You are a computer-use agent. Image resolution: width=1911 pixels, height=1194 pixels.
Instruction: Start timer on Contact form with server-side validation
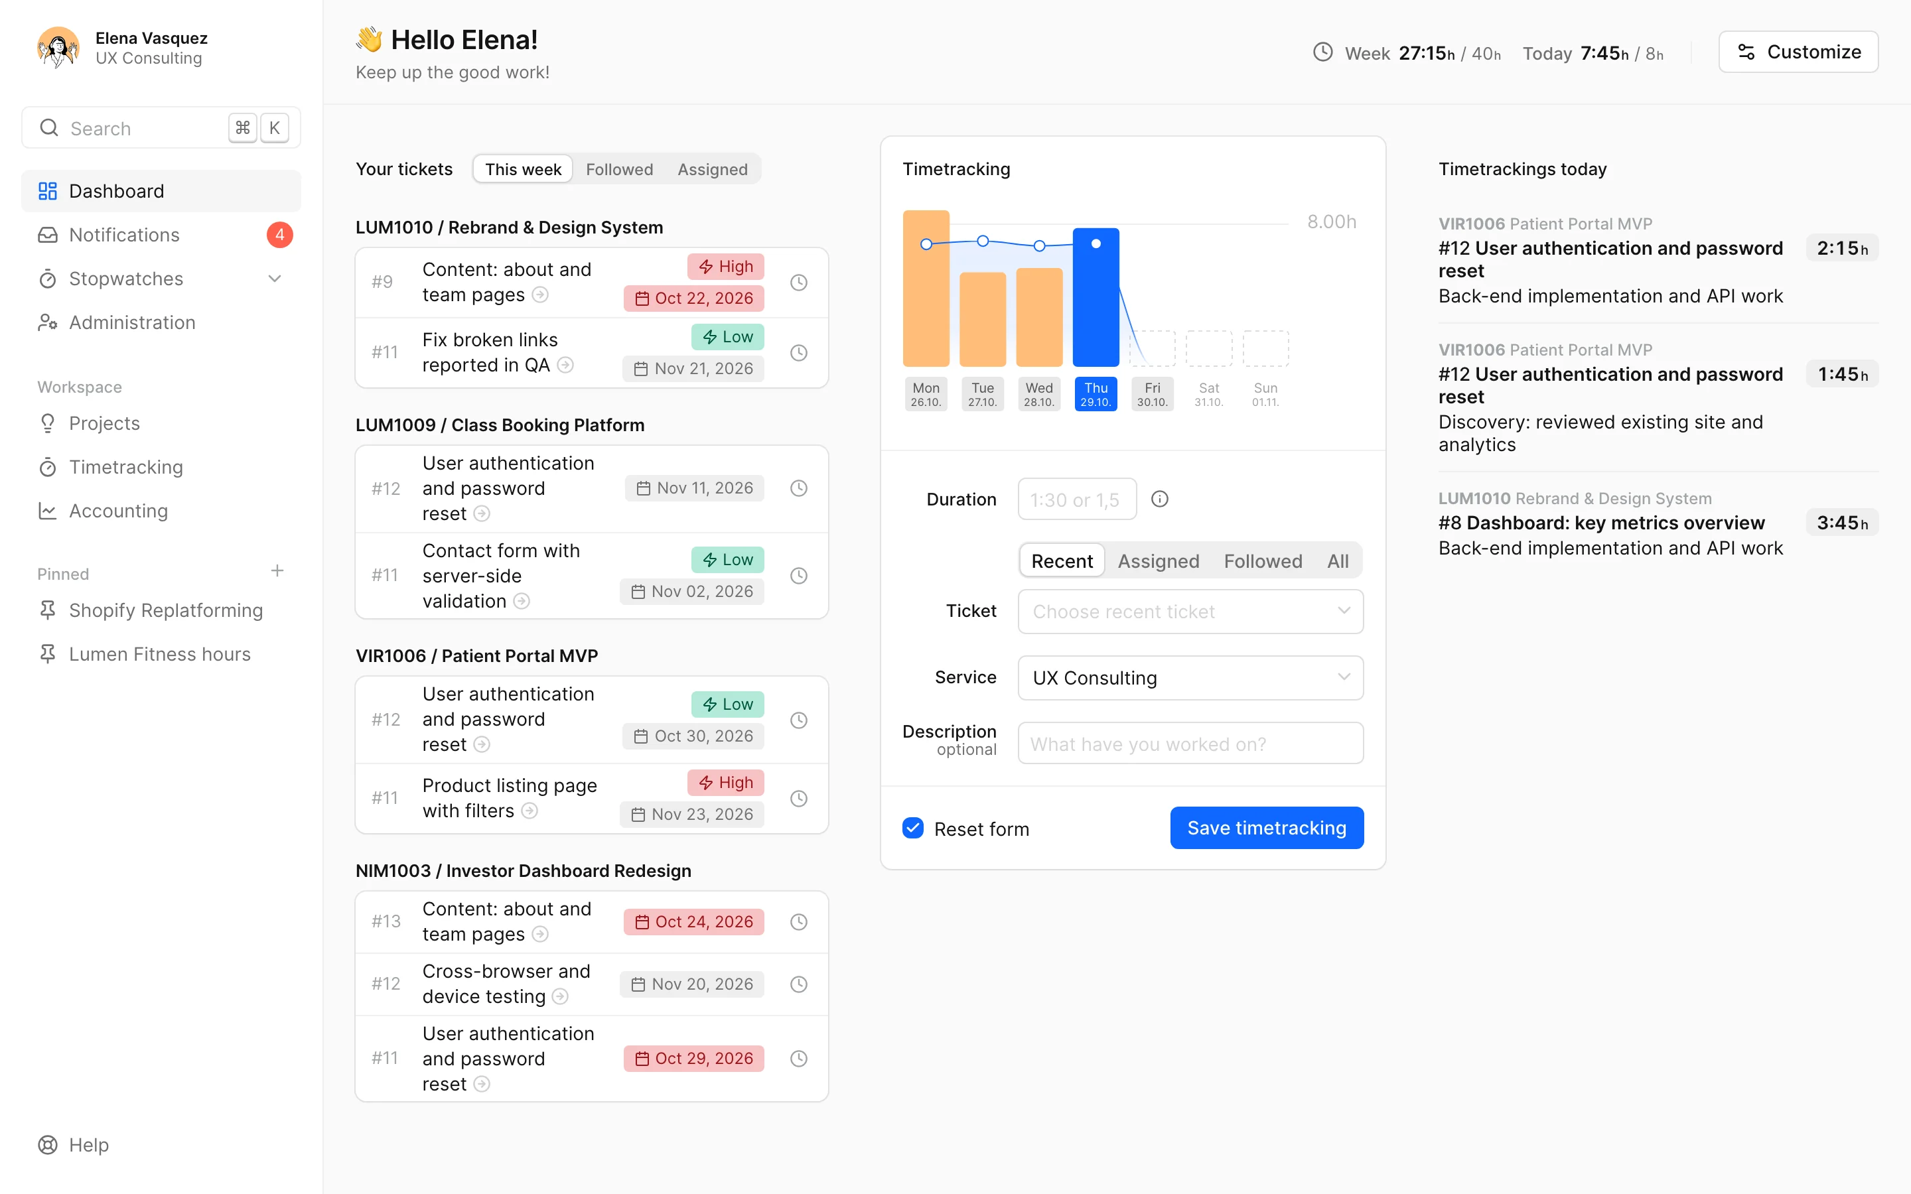(x=798, y=576)
